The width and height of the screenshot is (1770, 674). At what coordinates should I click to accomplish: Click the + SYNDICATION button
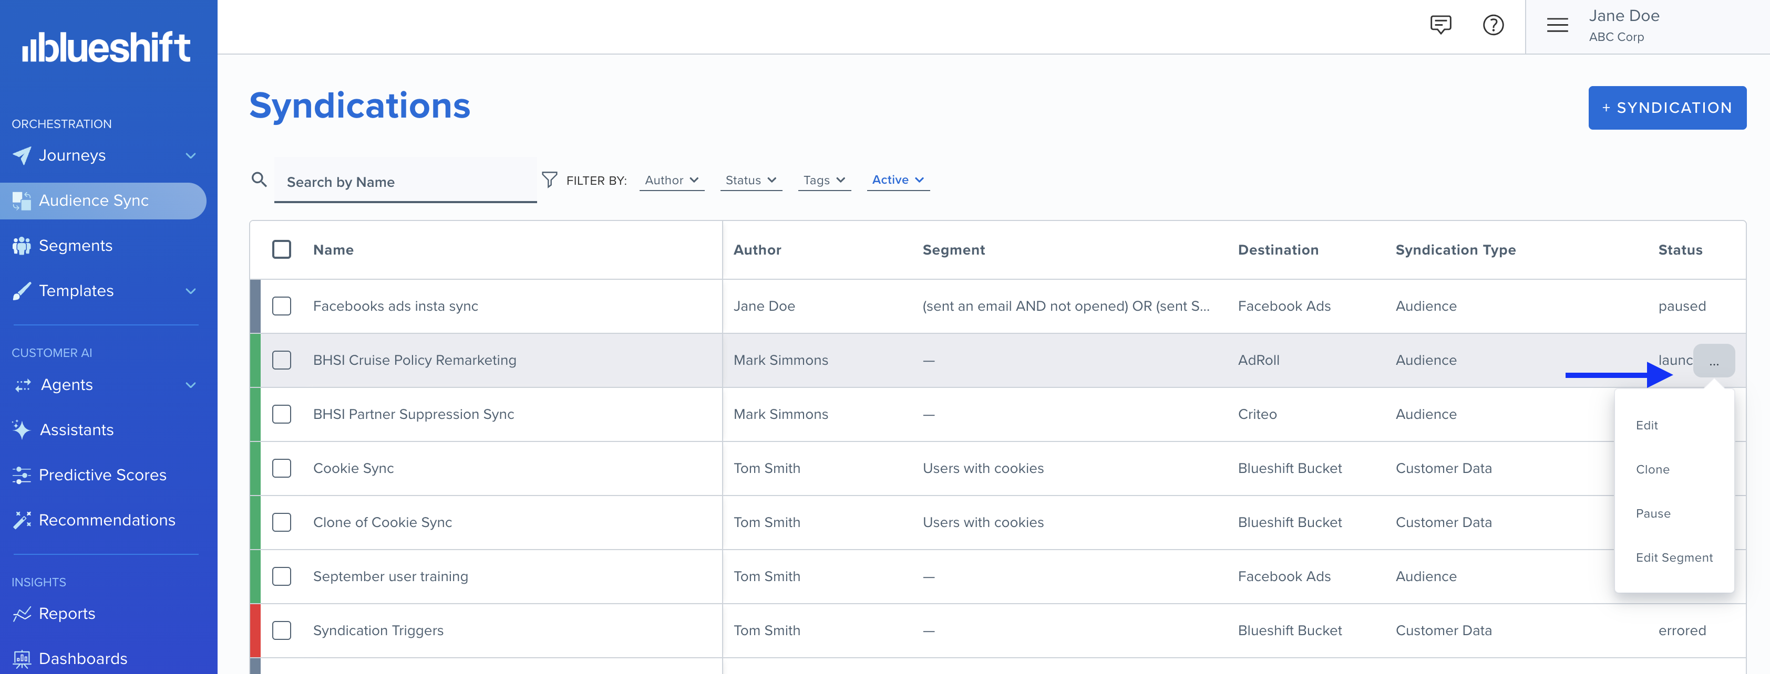1666,108
